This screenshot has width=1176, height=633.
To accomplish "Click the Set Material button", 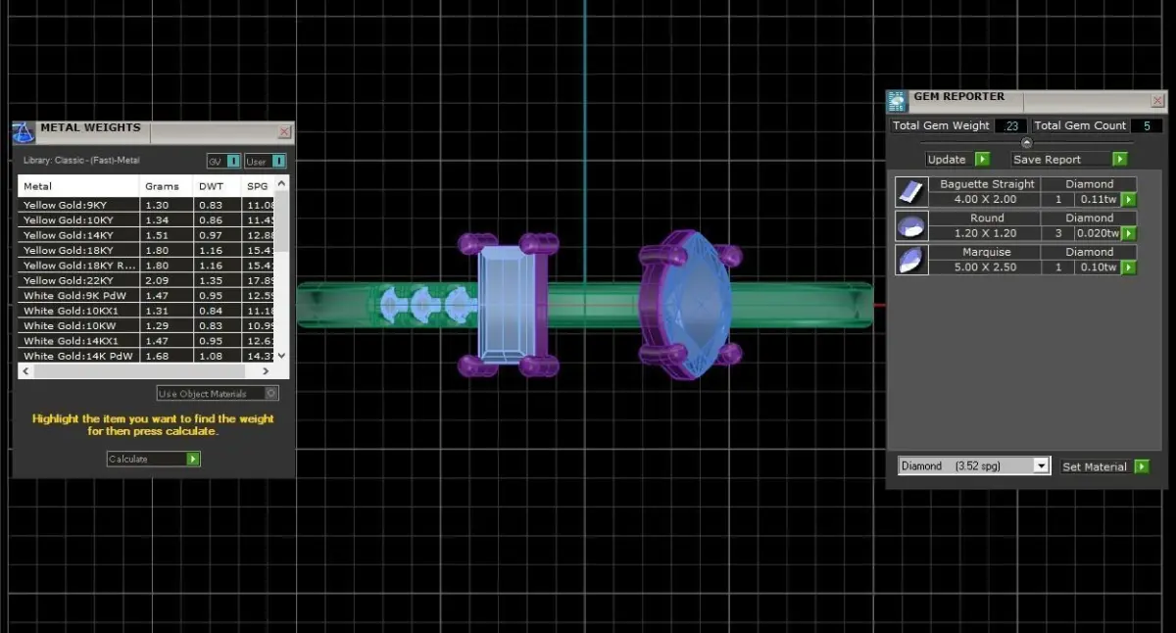I will (1104, 466).
